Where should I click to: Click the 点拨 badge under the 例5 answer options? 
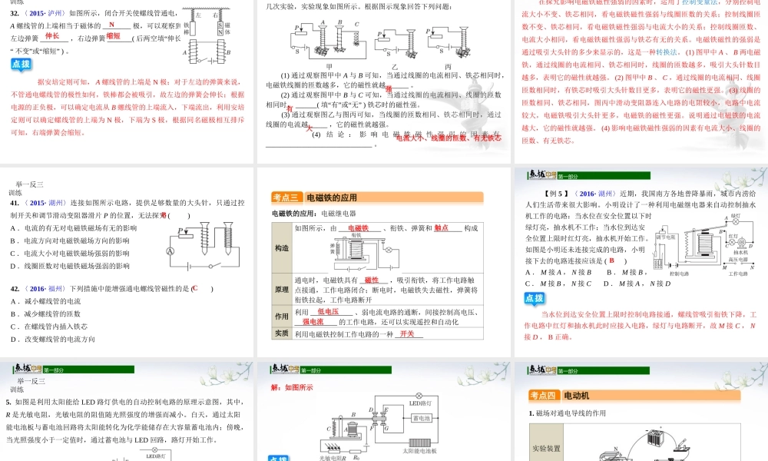[535, 298]
